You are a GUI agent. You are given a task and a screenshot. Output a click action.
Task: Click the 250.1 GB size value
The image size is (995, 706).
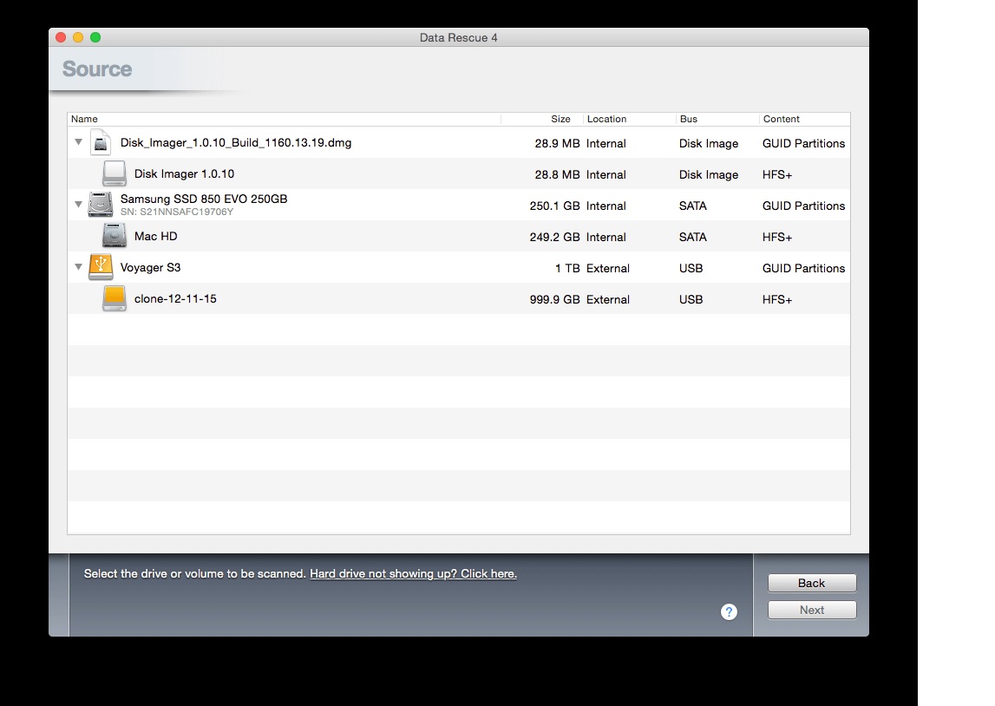[x=554, y=206]
